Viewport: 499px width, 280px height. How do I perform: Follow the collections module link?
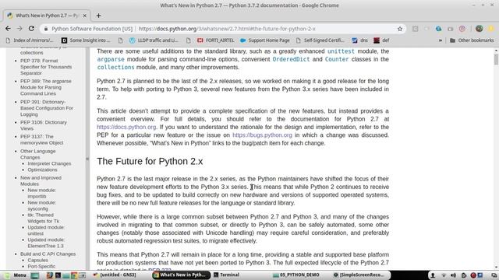click(x=116, y=67)
